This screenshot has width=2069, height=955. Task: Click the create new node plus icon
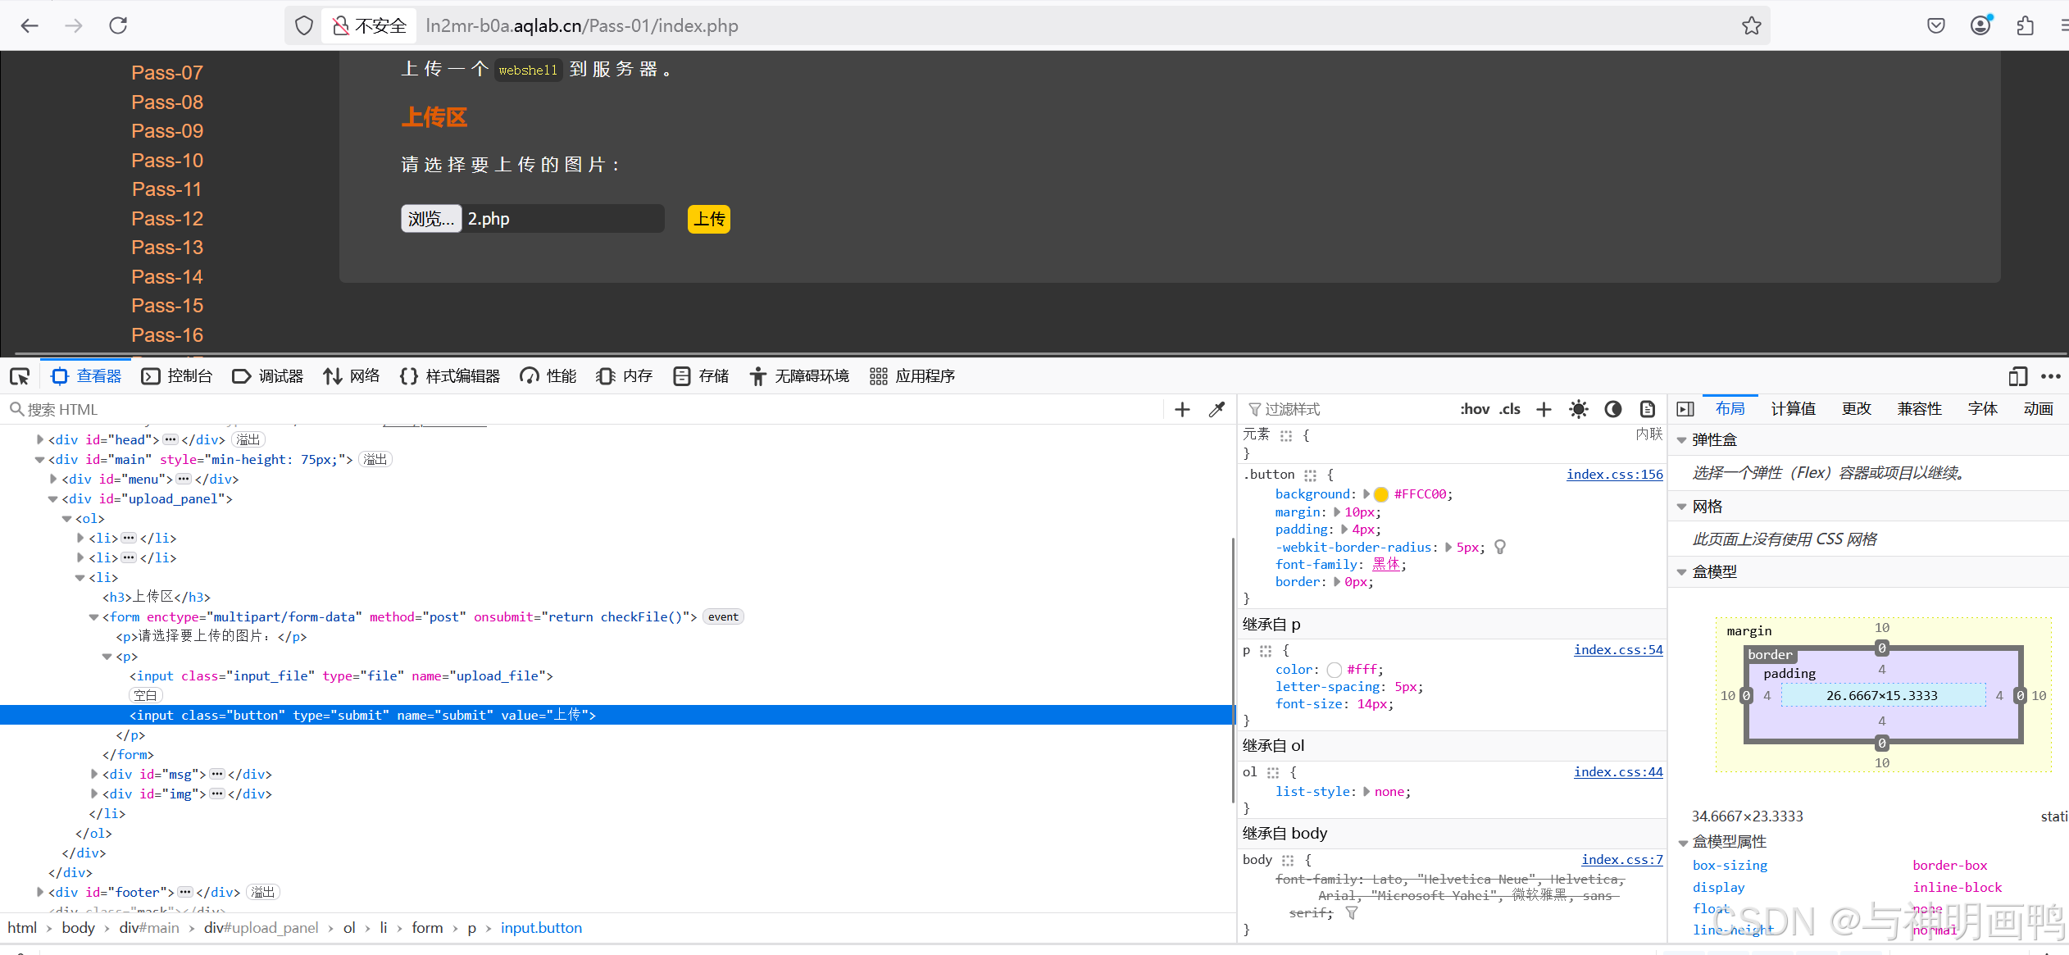pos(1182,409)
